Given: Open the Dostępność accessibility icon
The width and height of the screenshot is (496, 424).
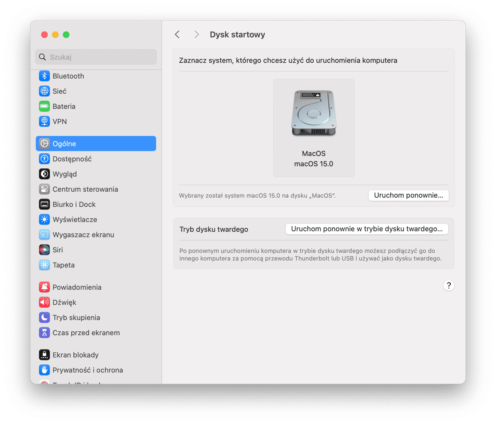Looking at the screenshot, I should coord(44,159).
